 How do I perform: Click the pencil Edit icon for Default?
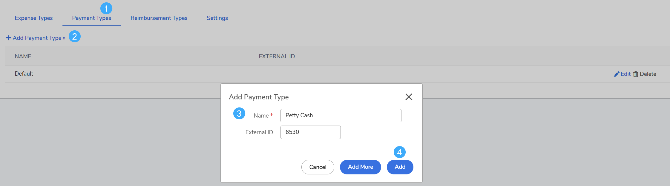tap(617, 74)
